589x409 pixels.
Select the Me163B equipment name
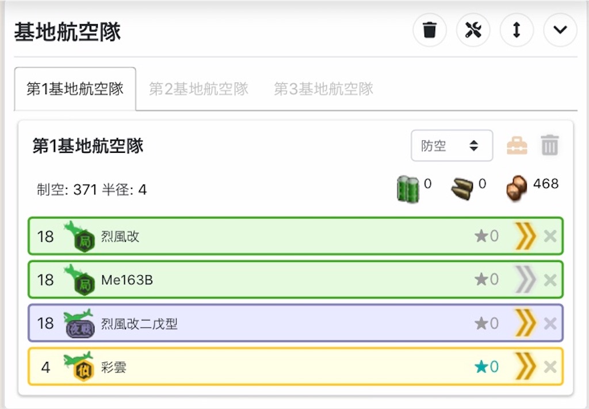point(127,280)
